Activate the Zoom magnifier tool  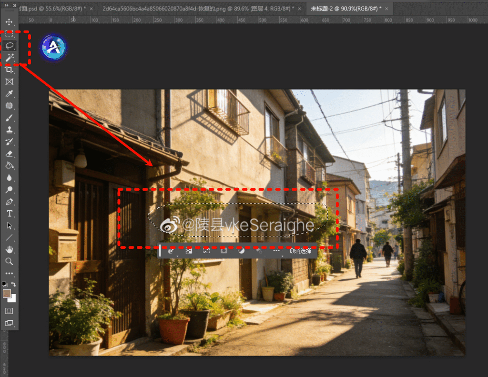[x=9, y=261]
